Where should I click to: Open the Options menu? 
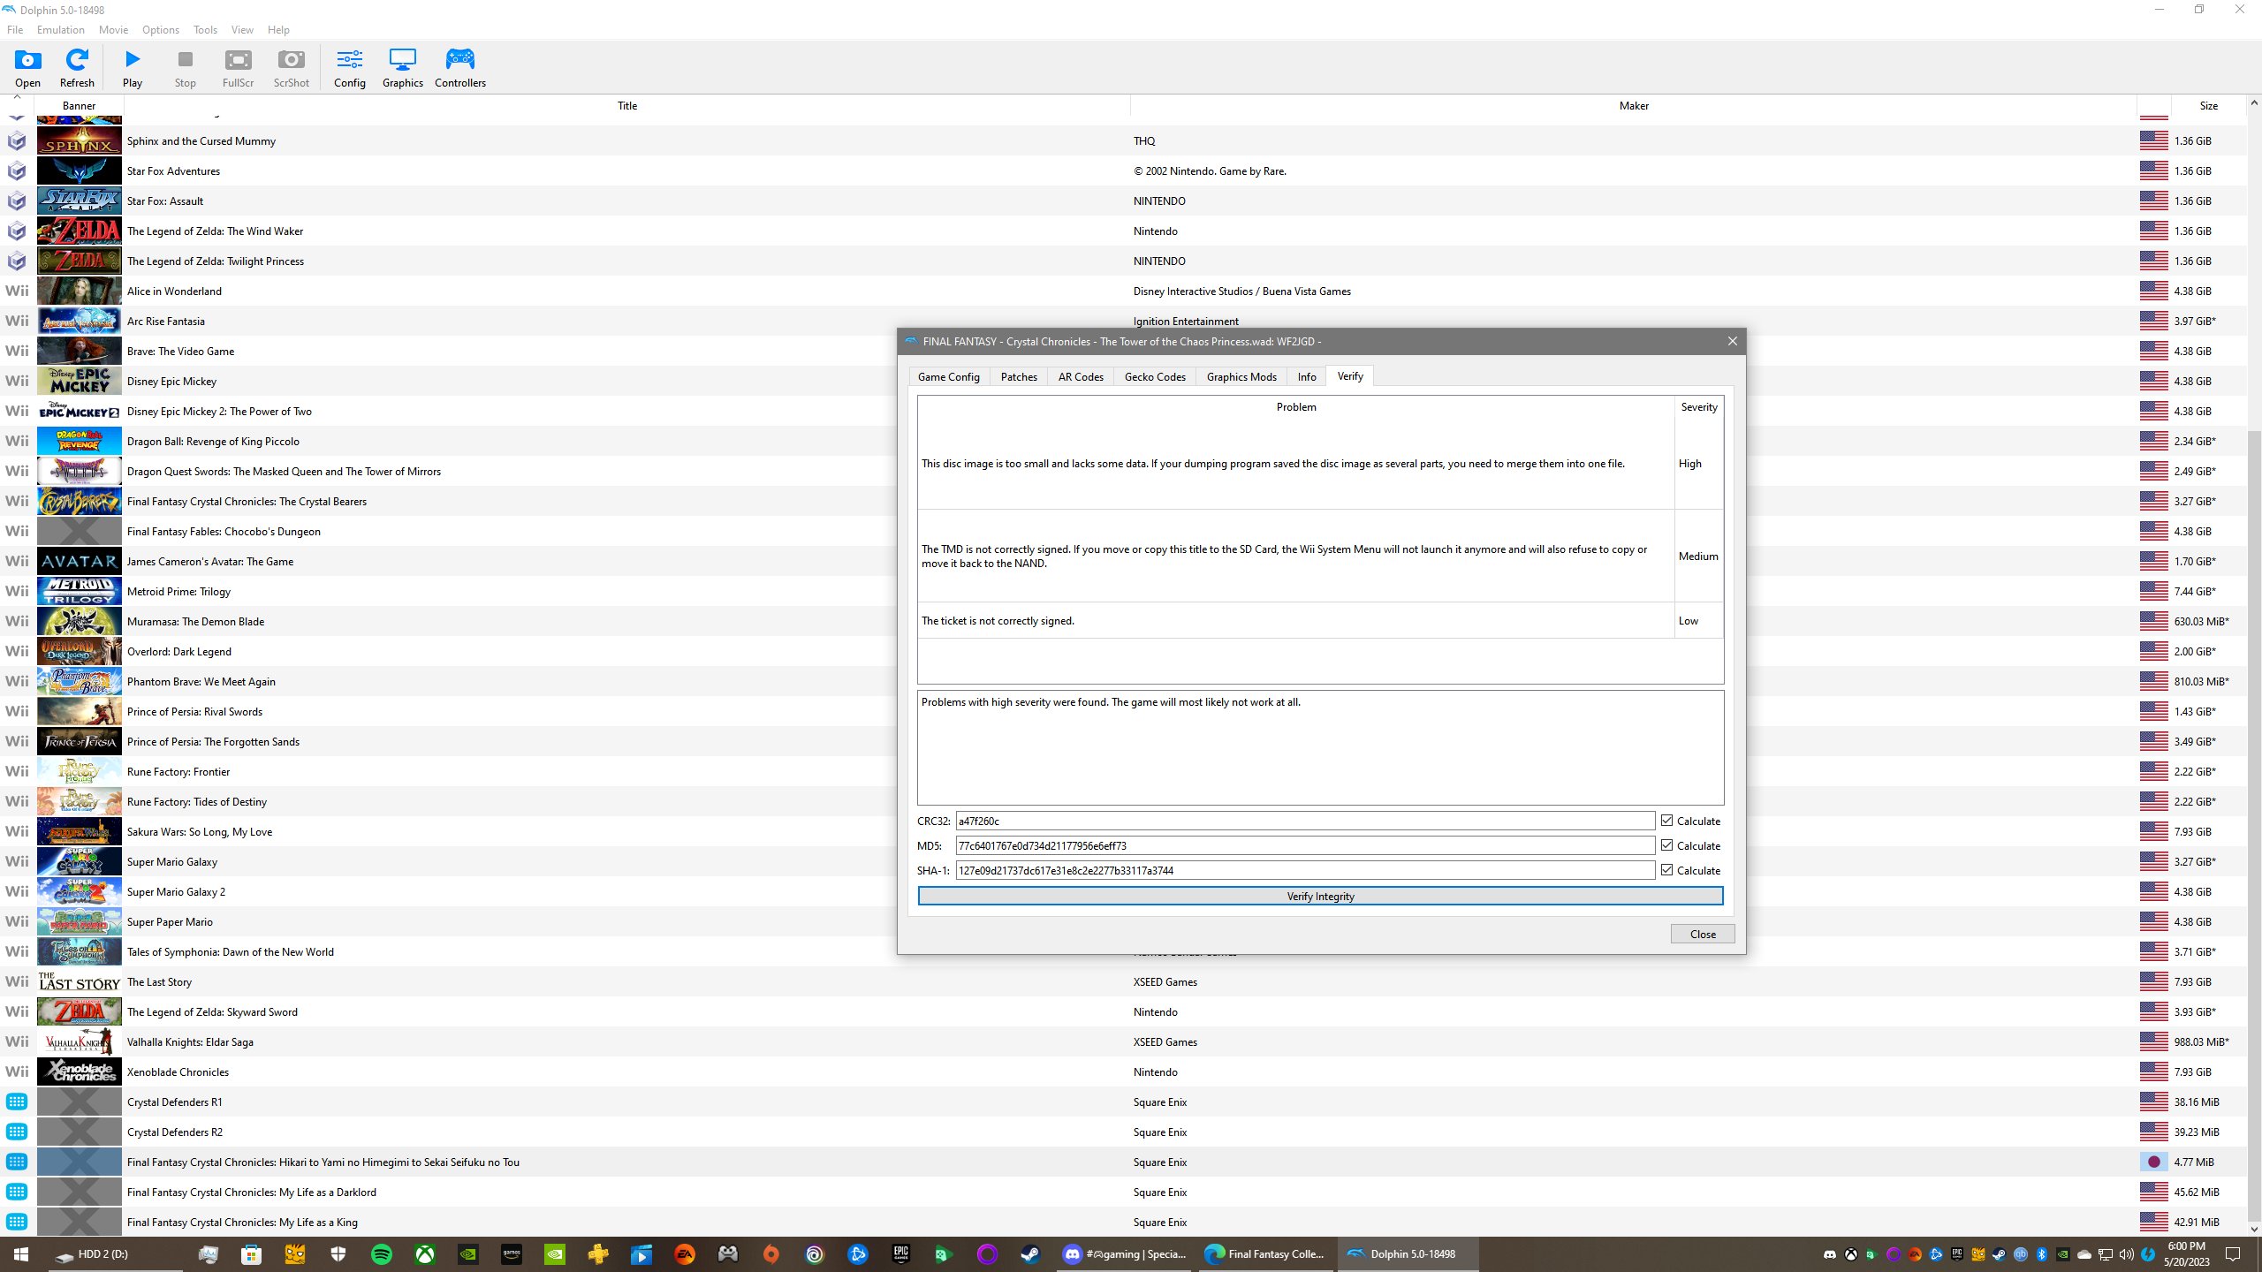[161, 30]
